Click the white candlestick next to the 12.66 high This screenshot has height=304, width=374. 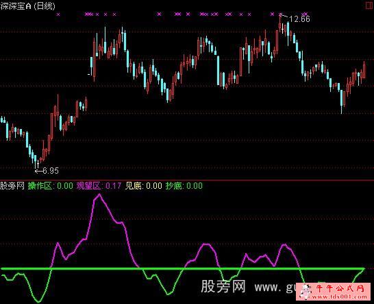283,29
